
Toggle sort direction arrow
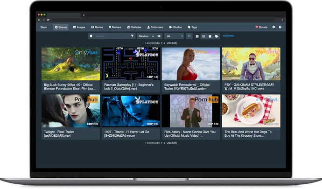153,36
